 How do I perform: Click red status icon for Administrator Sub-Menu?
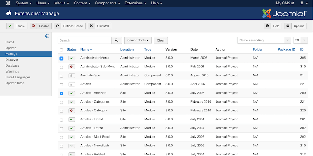pos(72,67)
